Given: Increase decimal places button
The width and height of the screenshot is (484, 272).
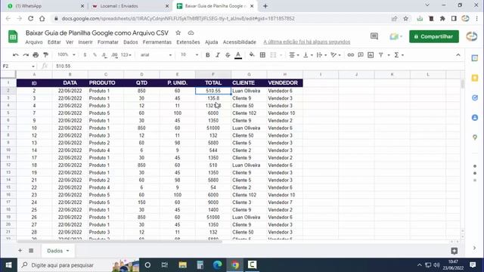Looking at the screenshot, I should [114, 55].
